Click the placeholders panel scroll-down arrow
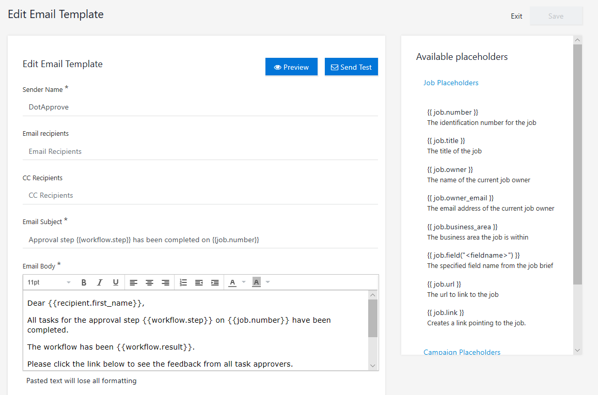The image size is (598, 395). 577,351
